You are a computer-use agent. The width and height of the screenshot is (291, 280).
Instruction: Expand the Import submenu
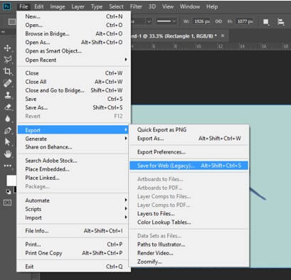(74, 217)
